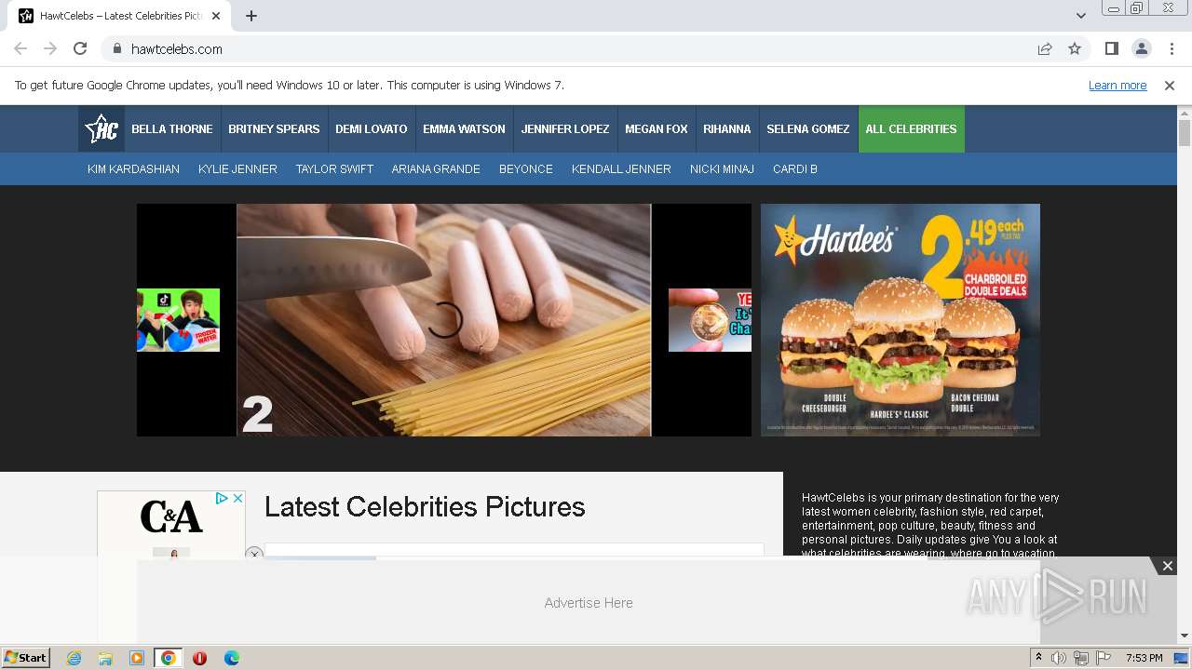1192x670 pixels.
Task: Select the TikTok frozen water video thumbnail
Action: (x=178, y=320)
